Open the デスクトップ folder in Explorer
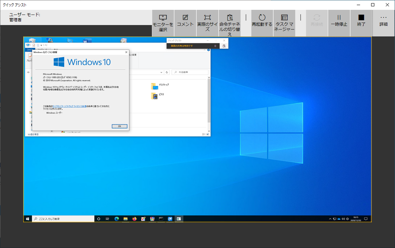395x248 pixels. point(160,86)
